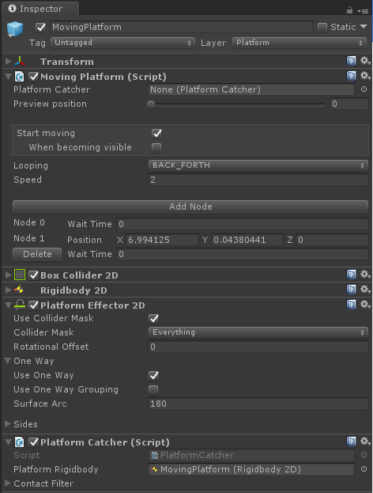Open Platform Rigidbody object picker circle
Viewport: 373px width, 493px height.
tap(364, 469)
